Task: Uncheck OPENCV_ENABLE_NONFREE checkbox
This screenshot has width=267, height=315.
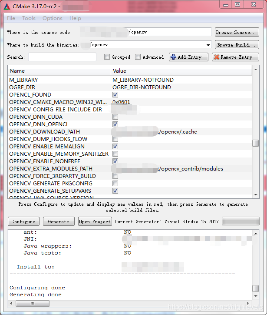Action: (115, 161)
